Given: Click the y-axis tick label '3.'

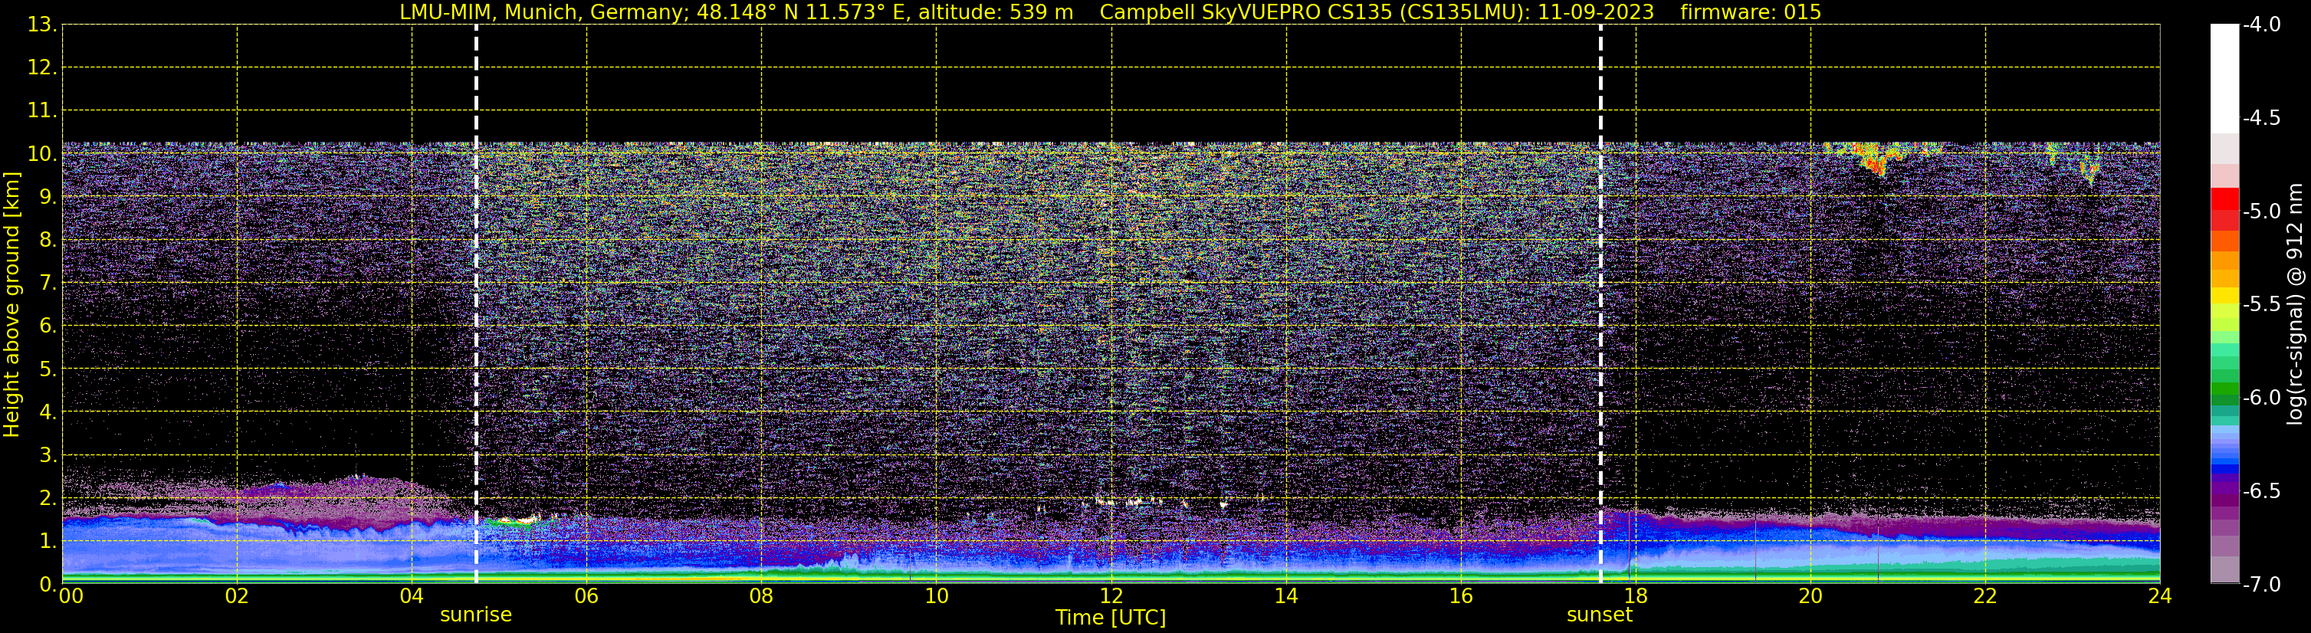Looking at the screenshot, I should pyautogui.click(x=48, y=455).
